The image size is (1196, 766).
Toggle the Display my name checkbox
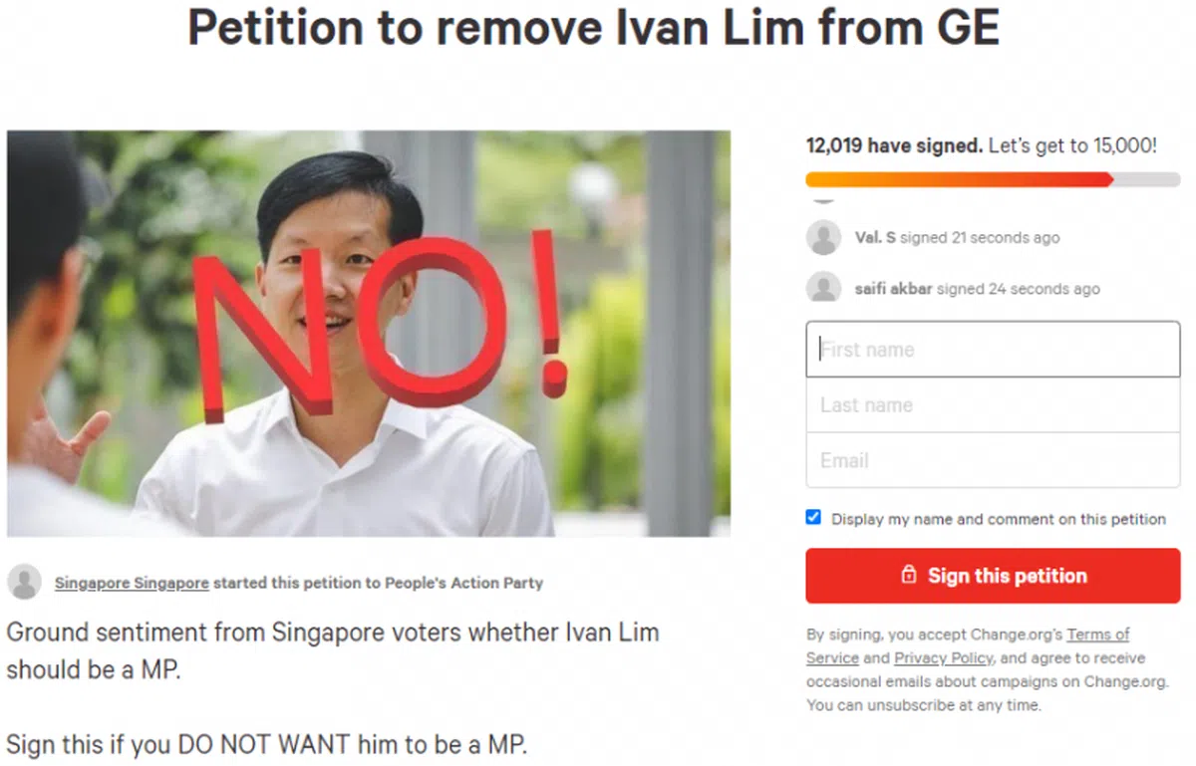tap(813, 518)
